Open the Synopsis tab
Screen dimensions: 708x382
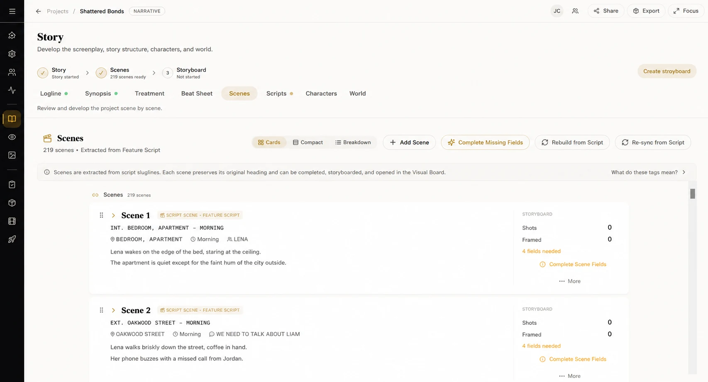click(x=101, y=94)
